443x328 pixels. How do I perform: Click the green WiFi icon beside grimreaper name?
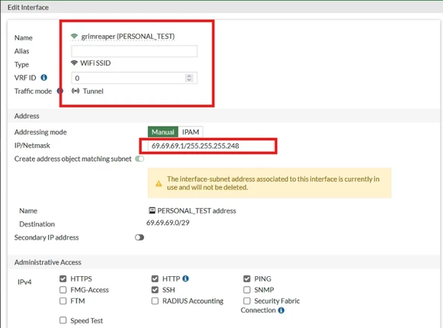(x=74, y=36)
